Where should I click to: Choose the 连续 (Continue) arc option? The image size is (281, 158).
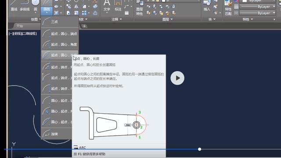pos(57,134)
